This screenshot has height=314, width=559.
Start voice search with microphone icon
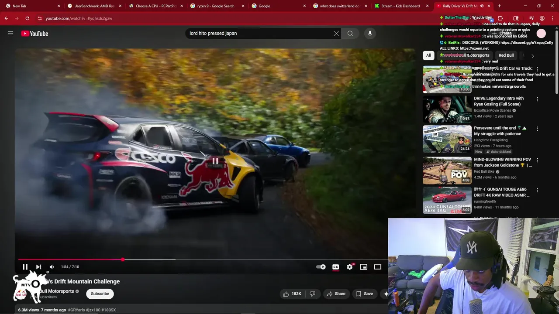coord(370,33)
